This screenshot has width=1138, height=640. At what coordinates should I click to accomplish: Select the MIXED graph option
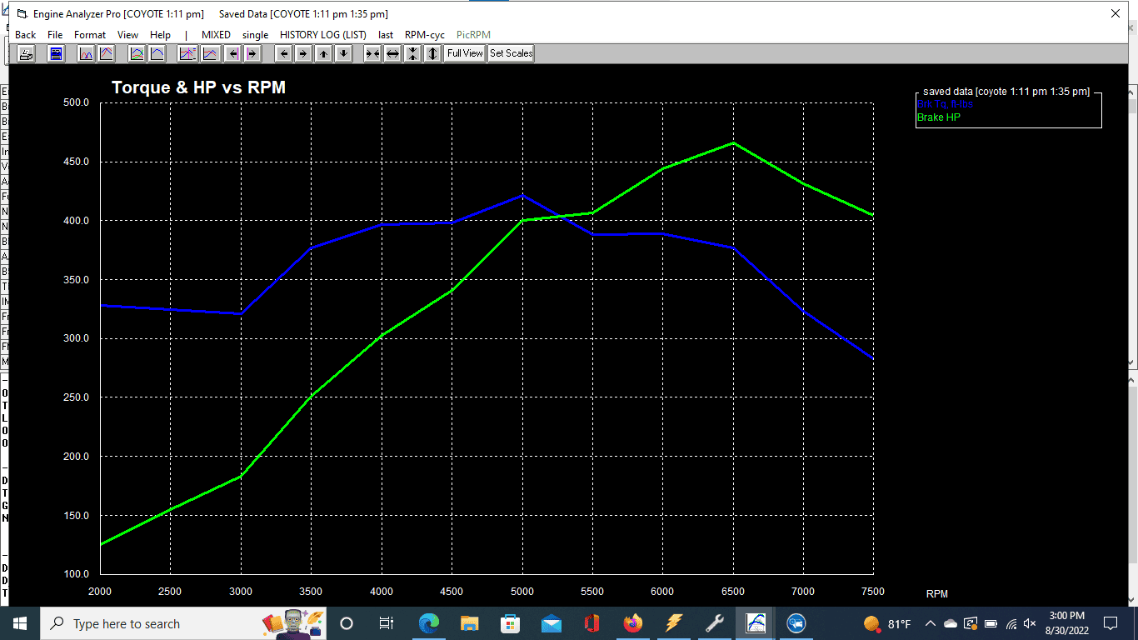click(x=216, y=35)
